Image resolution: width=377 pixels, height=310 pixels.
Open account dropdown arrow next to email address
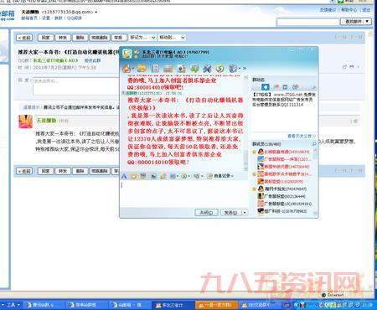click(96, 13)
